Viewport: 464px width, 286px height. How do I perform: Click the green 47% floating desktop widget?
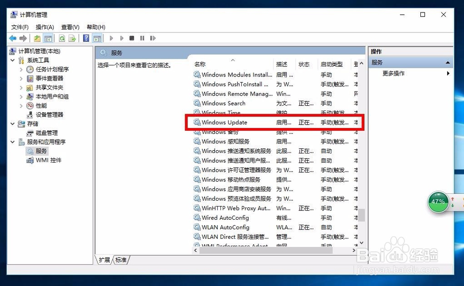[x=438, y=202]
